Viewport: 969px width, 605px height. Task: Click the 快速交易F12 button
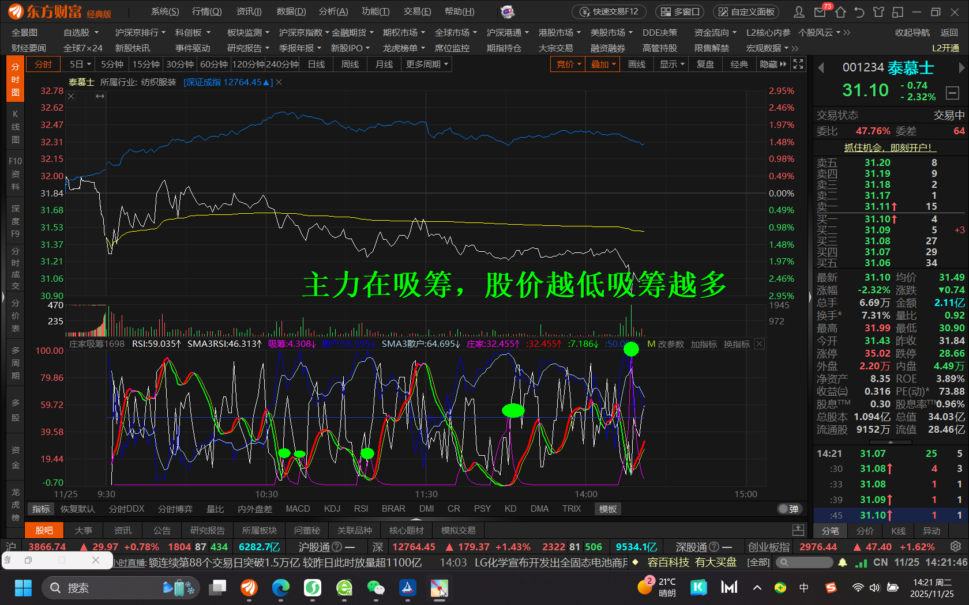[x=610, y=12]
